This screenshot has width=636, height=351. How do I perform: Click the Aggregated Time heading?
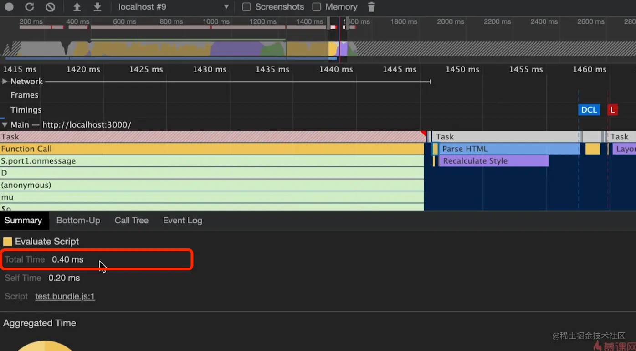pos(40,323)
